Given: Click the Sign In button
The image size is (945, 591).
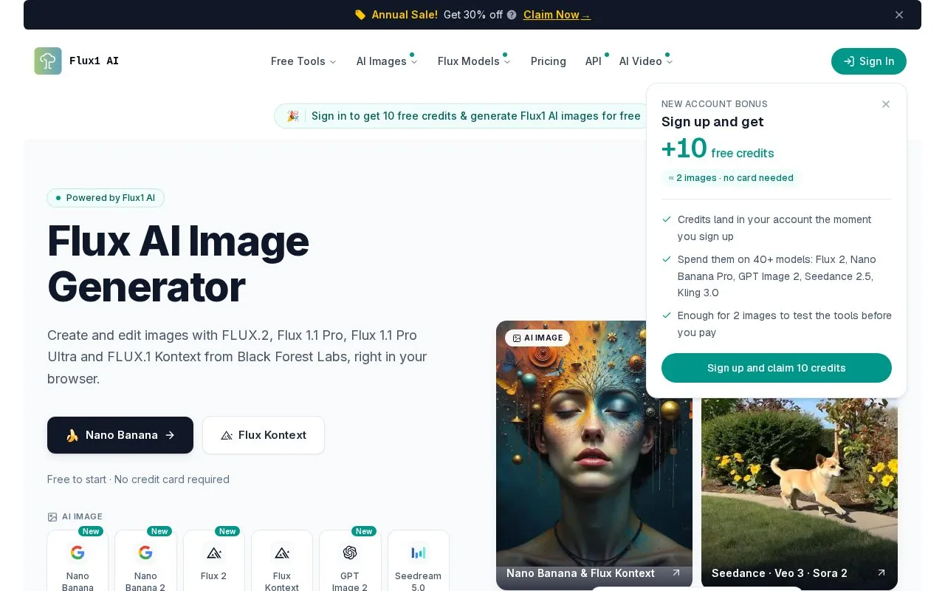Looking at the screenshot, I should 869,61.
